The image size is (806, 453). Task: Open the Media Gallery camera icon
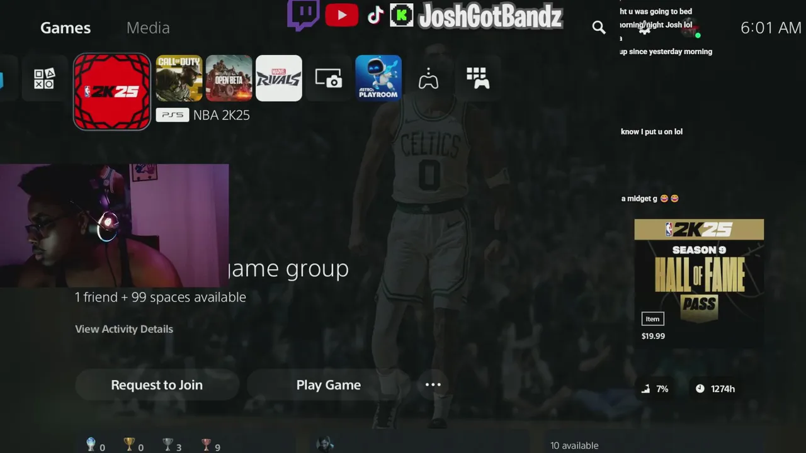pyautogui.click(x=328, y=79)
